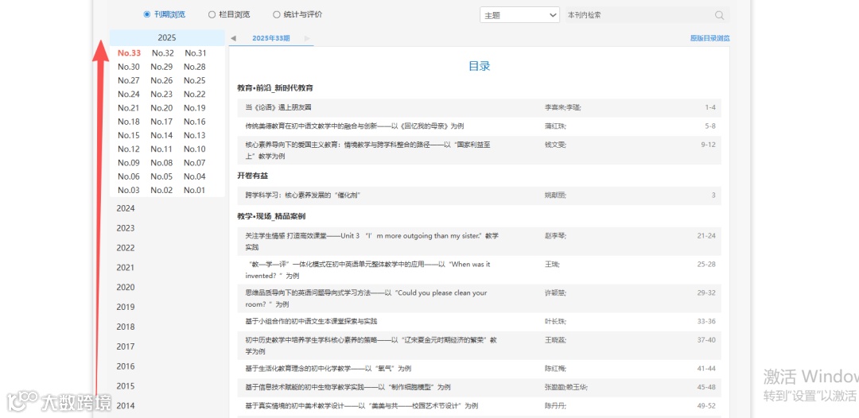859x418 pixels.
Task: Expand year 2022 issues
Action: [x=126, y=248]
